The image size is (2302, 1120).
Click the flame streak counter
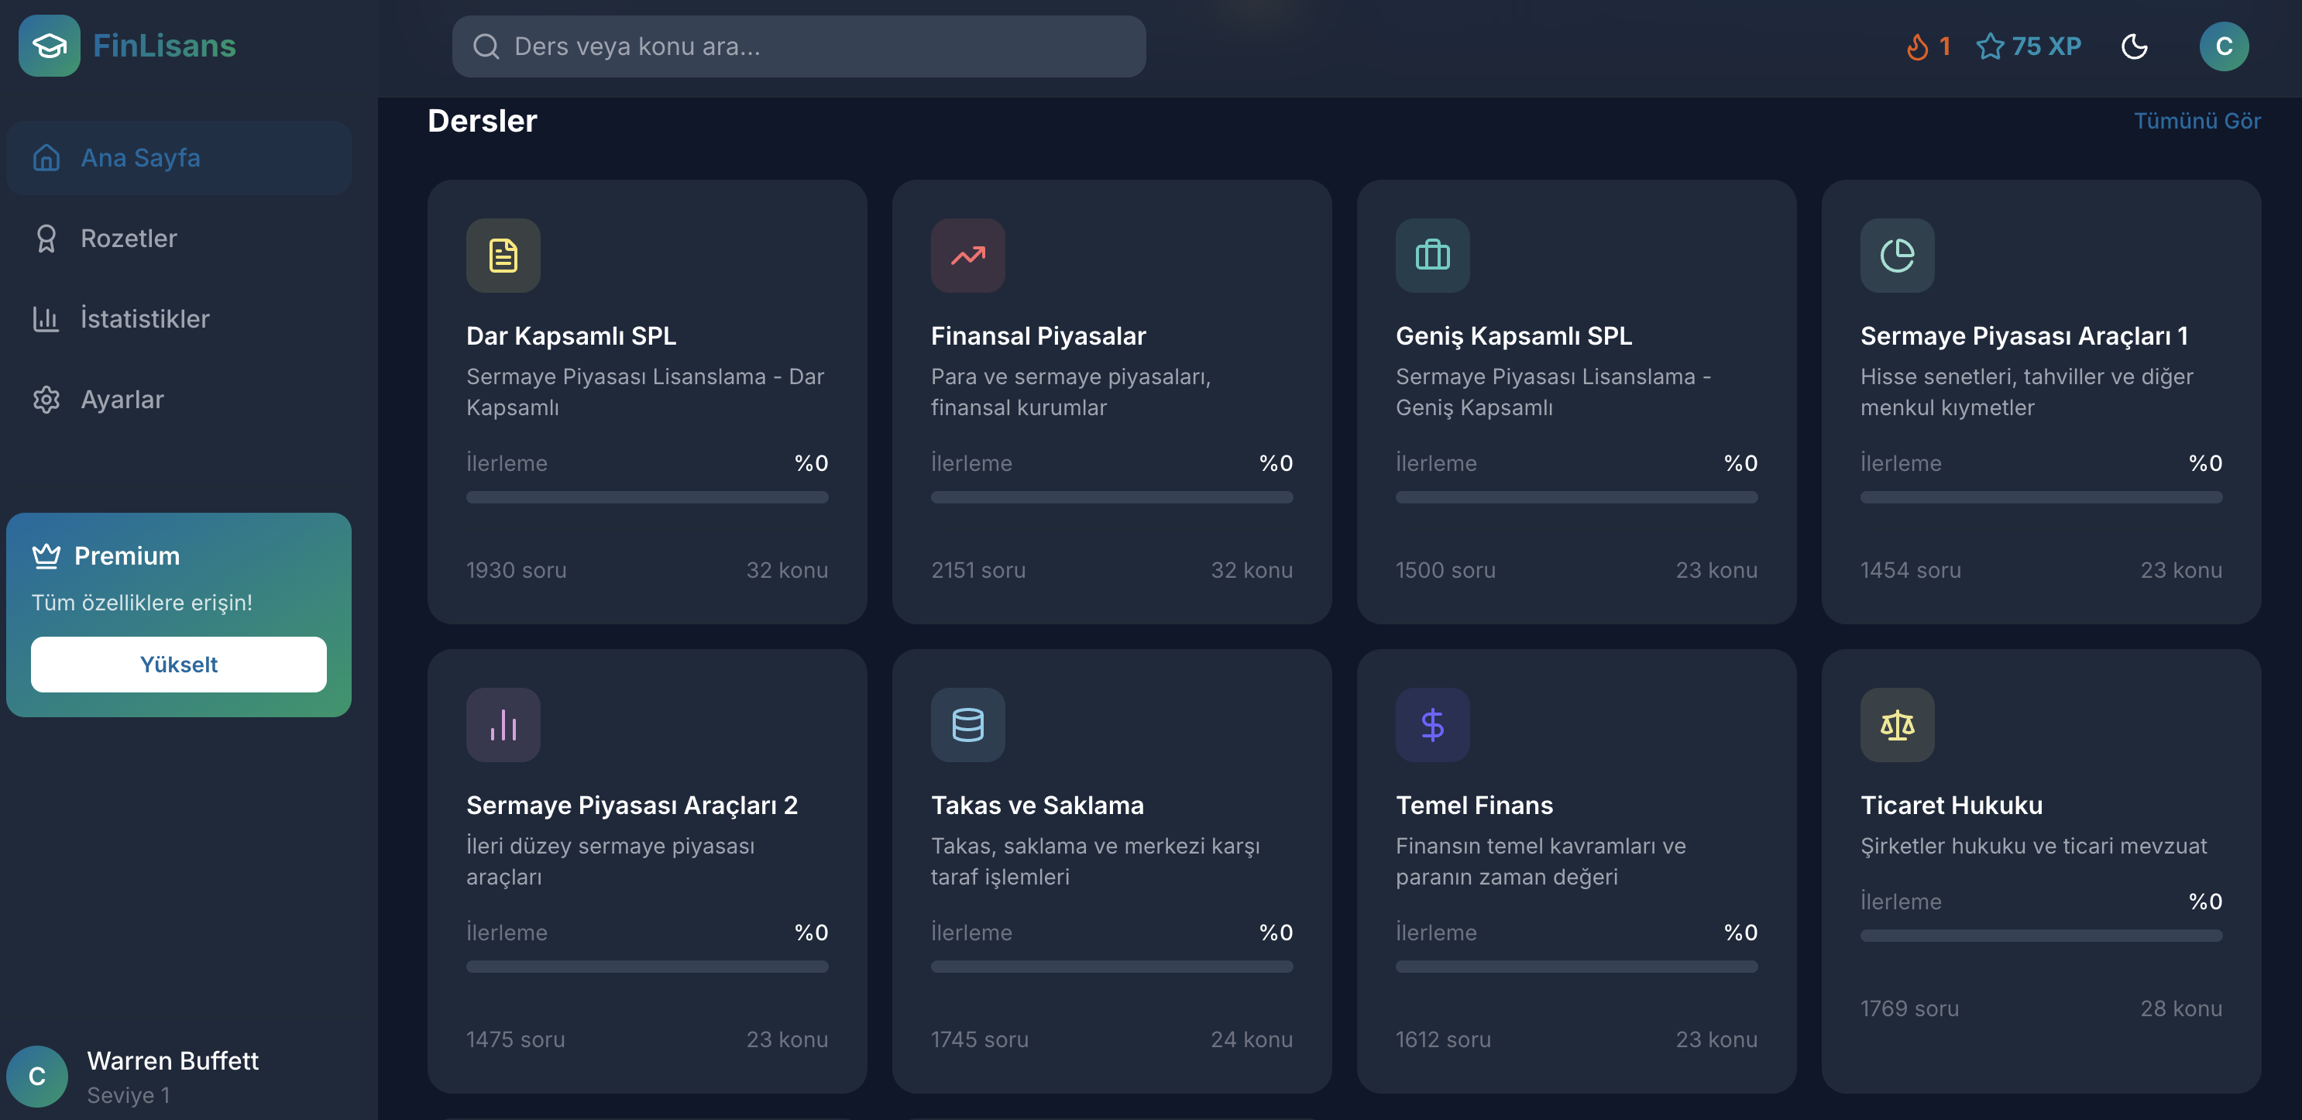point(1928,46)
